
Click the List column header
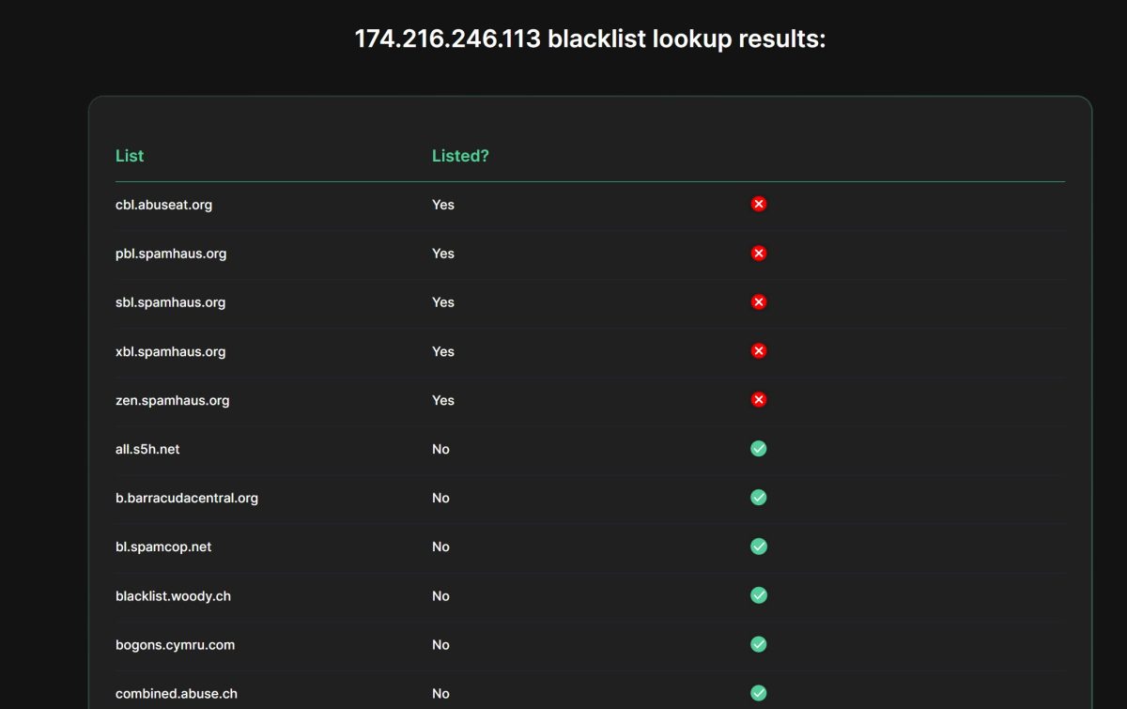point(129,155)
